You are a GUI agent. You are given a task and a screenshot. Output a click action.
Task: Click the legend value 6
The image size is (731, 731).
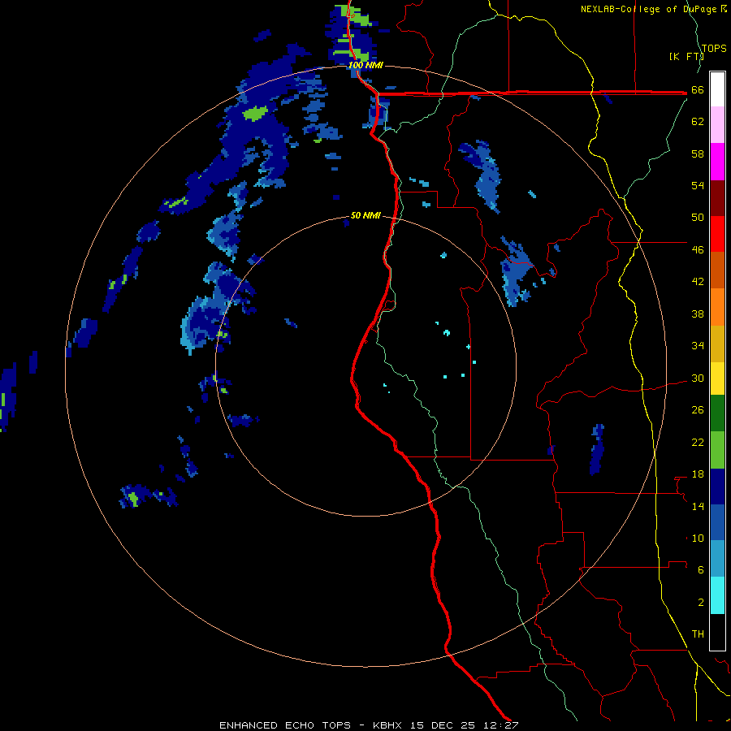tap(701, 570)
